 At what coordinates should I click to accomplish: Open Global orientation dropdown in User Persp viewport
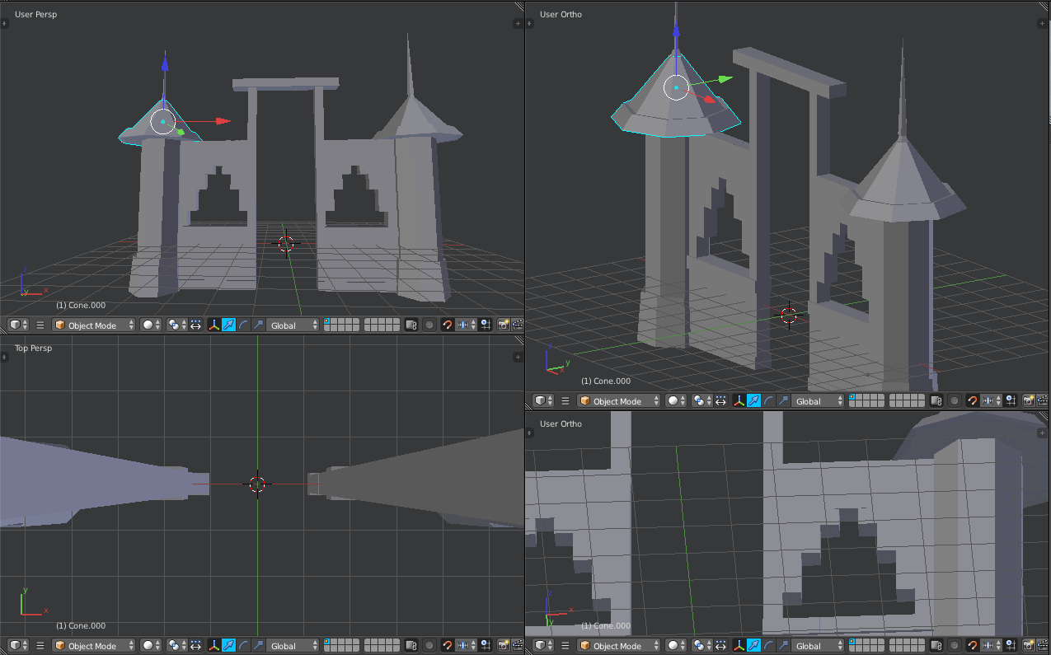tap(293, 325)
